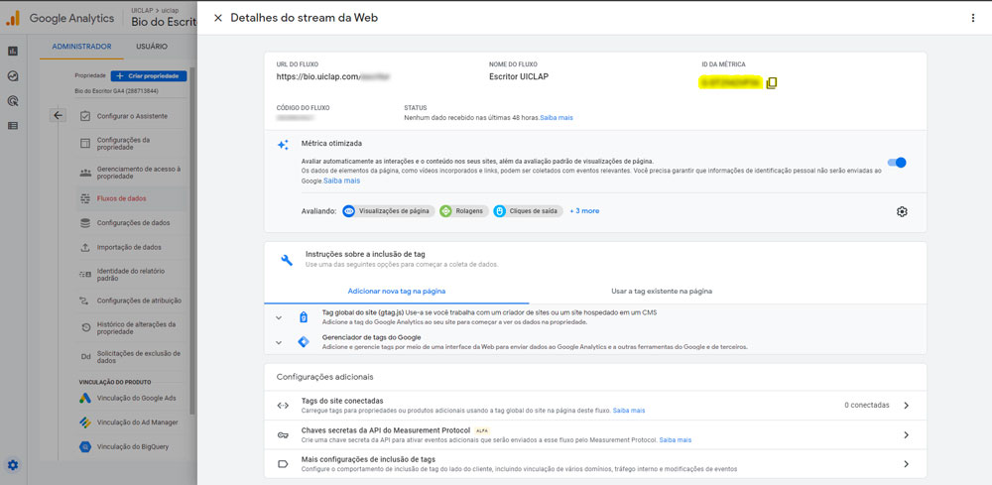The image size is (992, 485).
Task: Click the sparkle icon beside Métrica otimizada
Action: 283,145
